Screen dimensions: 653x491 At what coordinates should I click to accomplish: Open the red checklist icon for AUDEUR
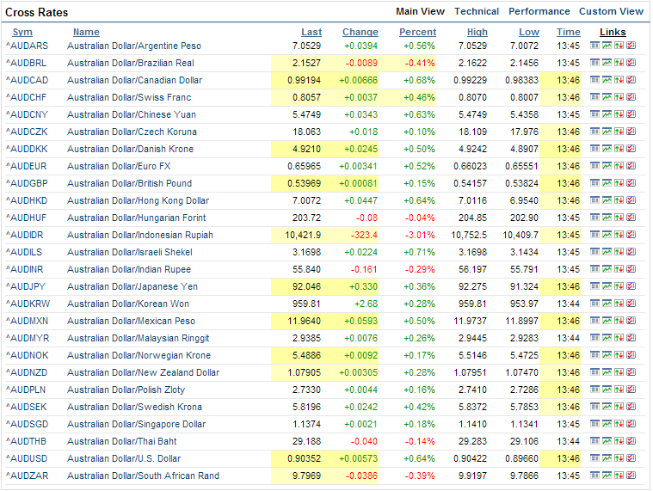(x=631, y=166)
